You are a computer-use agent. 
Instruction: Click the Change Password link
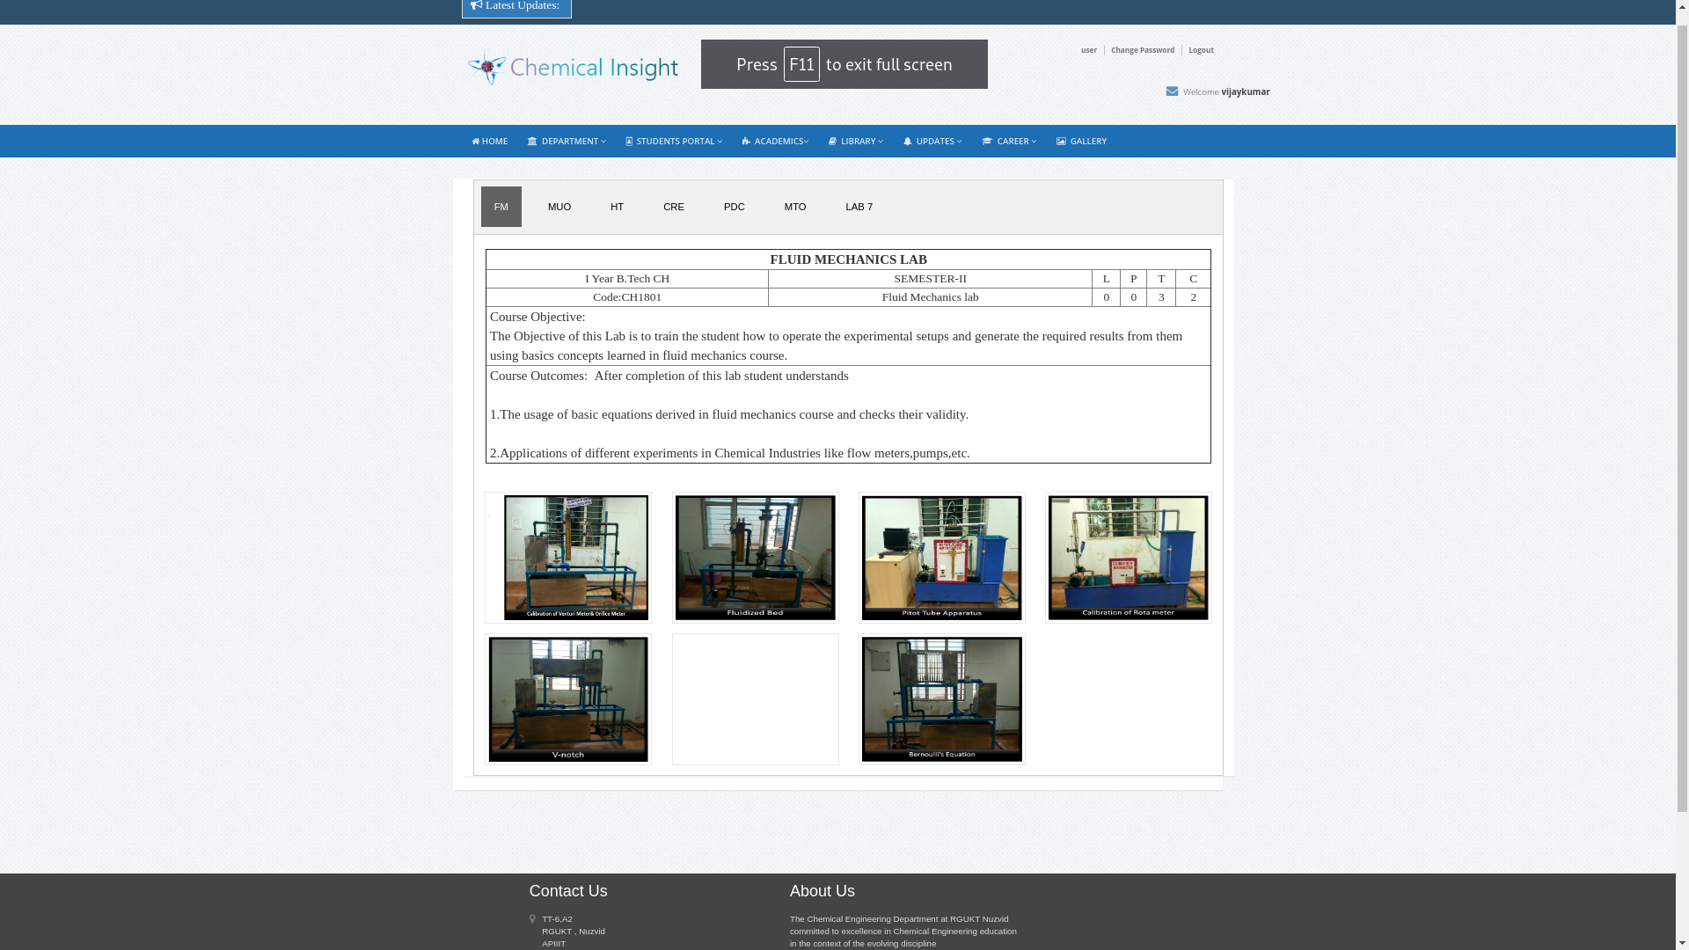pyautogui.click(x=1142, y=50)
